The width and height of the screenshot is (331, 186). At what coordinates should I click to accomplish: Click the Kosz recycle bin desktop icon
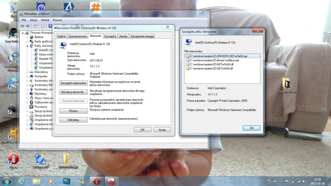point(13,10)
